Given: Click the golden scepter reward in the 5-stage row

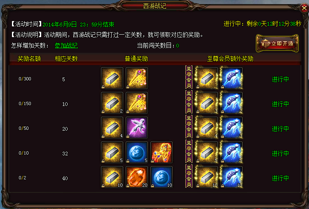Looking at the screenshot, I should point(136,78).
